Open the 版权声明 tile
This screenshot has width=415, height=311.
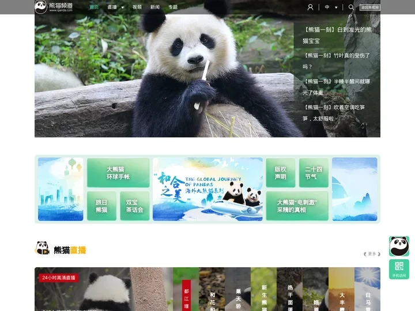(281, 173)
